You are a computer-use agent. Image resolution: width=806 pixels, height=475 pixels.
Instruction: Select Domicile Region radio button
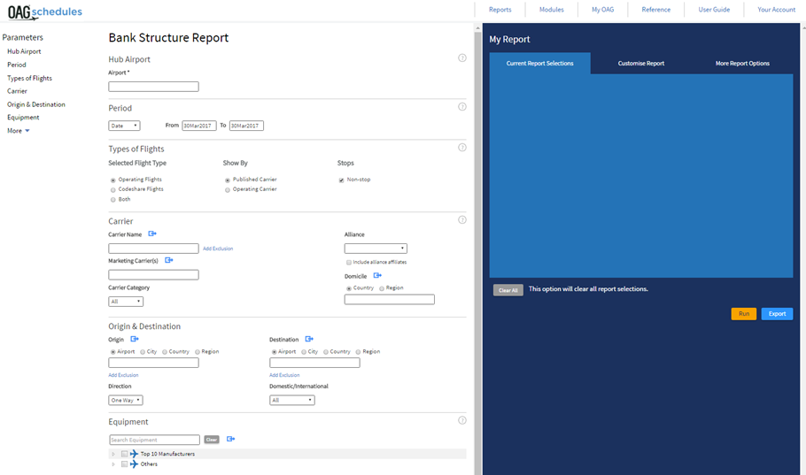tap(382, 288)
